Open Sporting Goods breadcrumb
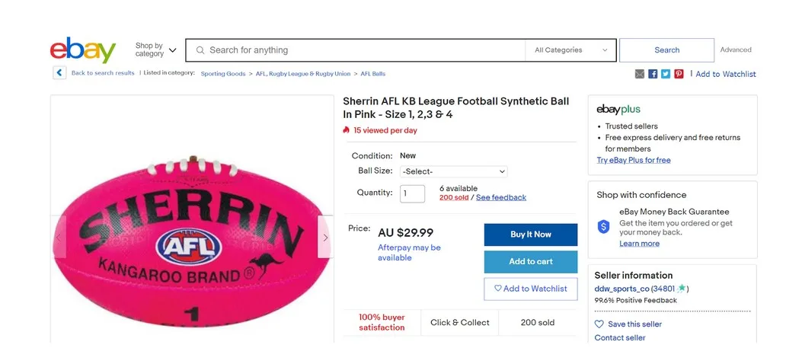The height and width of the screenshot is (348, 786). click(223, 74)
